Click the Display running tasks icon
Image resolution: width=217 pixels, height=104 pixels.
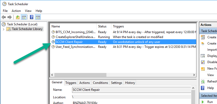point(203,56)
